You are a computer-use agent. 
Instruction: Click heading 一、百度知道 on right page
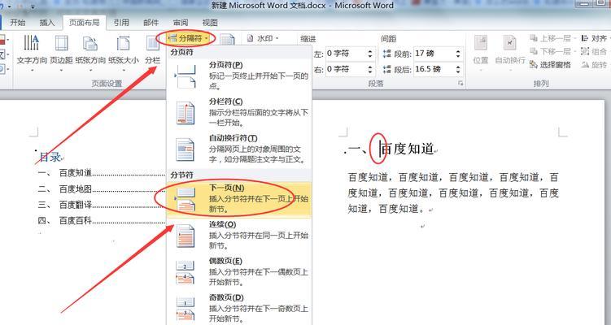(x=391, y=149)
